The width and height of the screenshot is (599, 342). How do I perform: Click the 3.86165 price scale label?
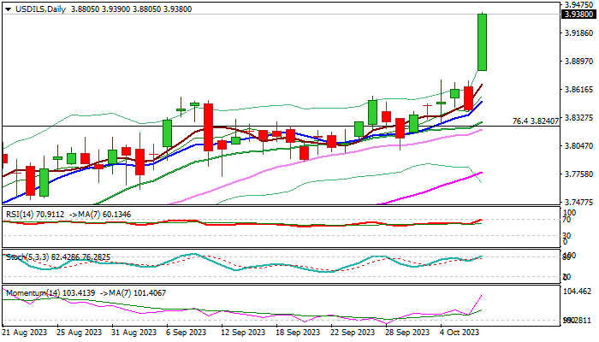point(579,89)
